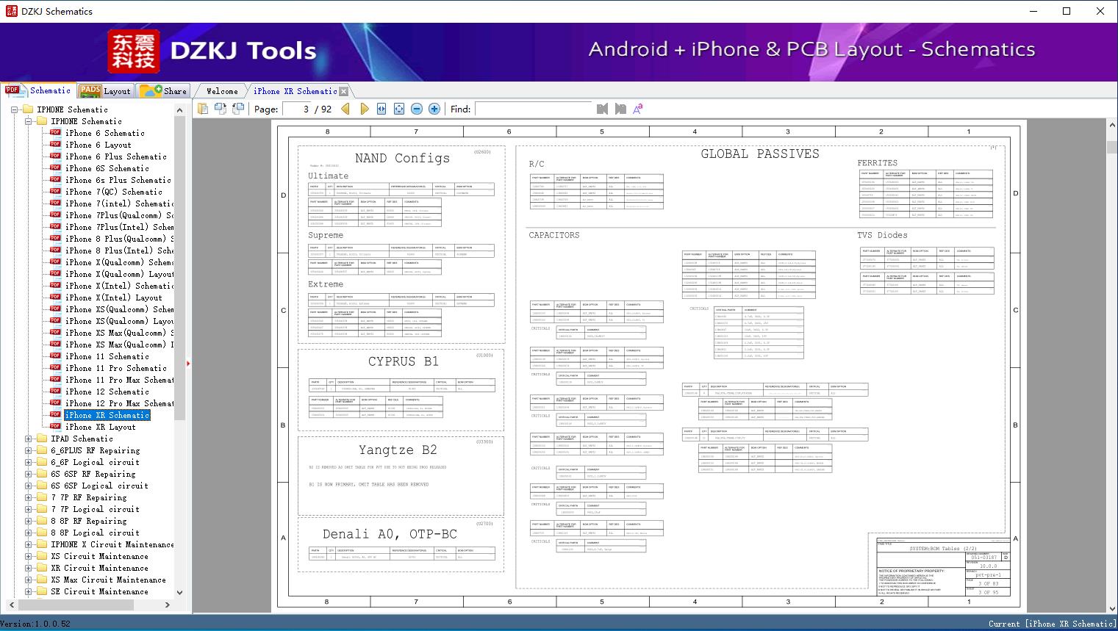Click the PDF icon of iPhone XR Layout
Viewport: 1118px width, 631px height.
pos(55,427)
